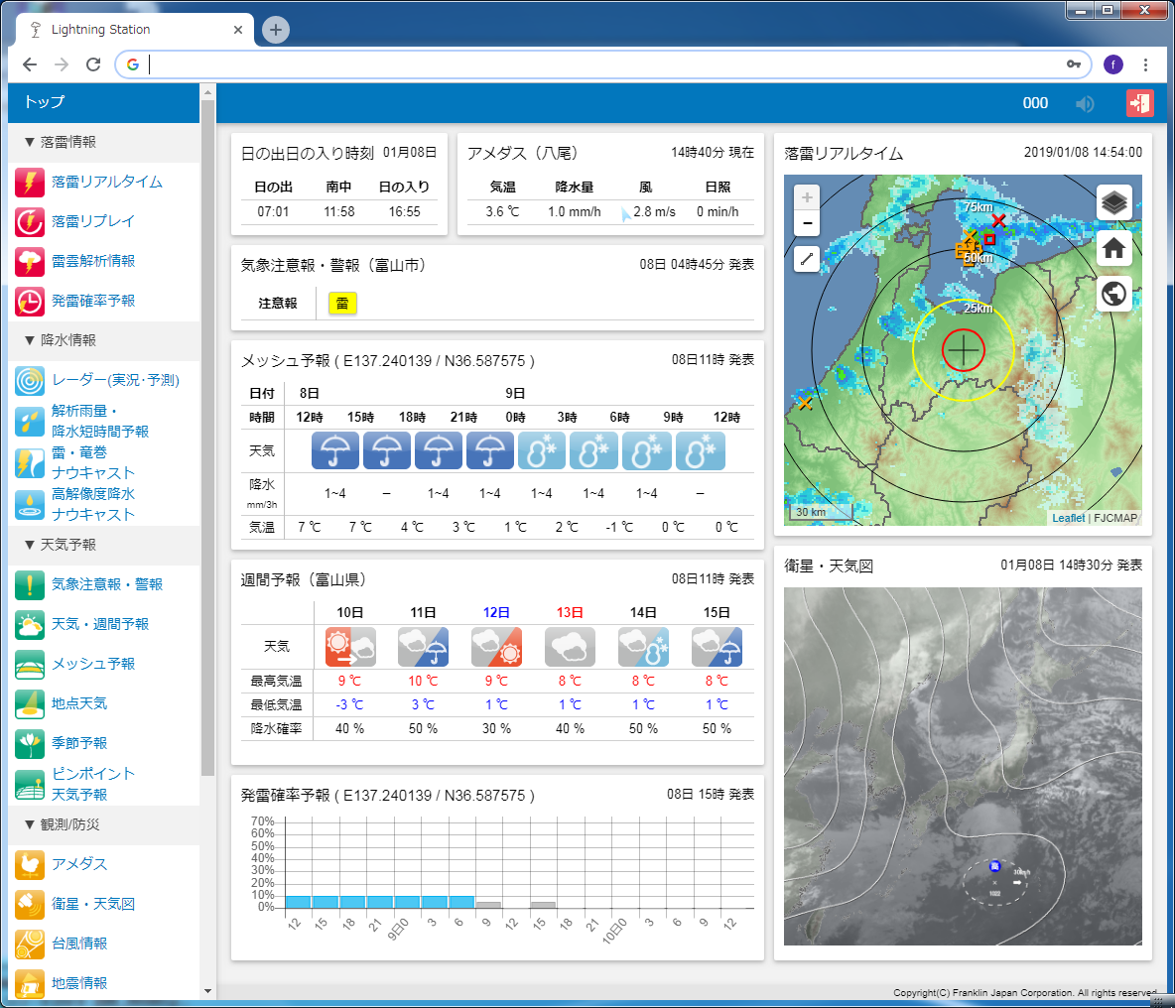The image size is (1175, 1008).
Task: Click the globe icon on map
Action: point(1114,294)
